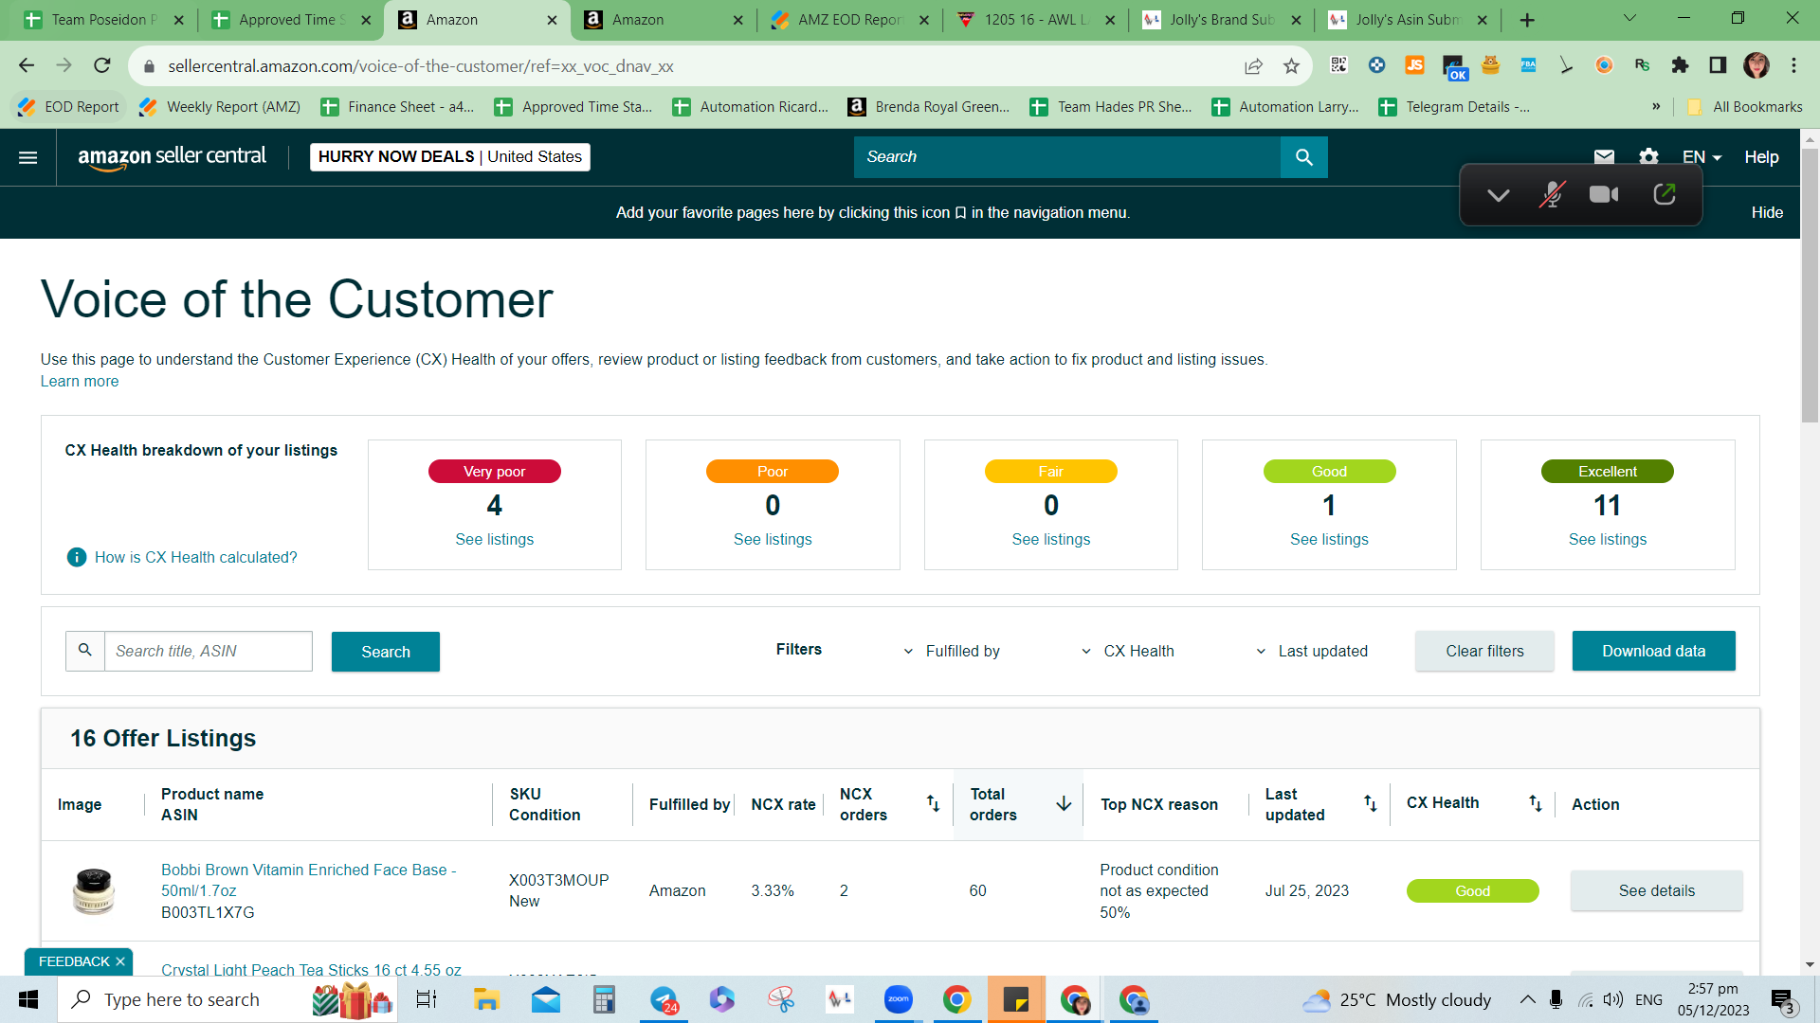The height and width of the screenshot is (1023, 1820).
Task: Open a new browser tab
Action: coord(1527,19)
